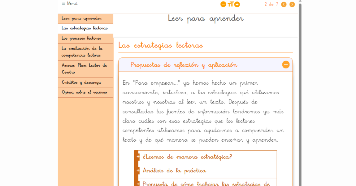Viewport: 356px width, 186px height.
Task: Increase text size with plus icon
Action: tap(237, 4)
